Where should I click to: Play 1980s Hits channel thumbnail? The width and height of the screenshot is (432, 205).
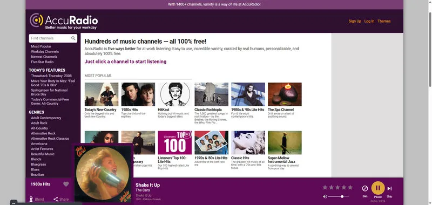pos(138,94)
